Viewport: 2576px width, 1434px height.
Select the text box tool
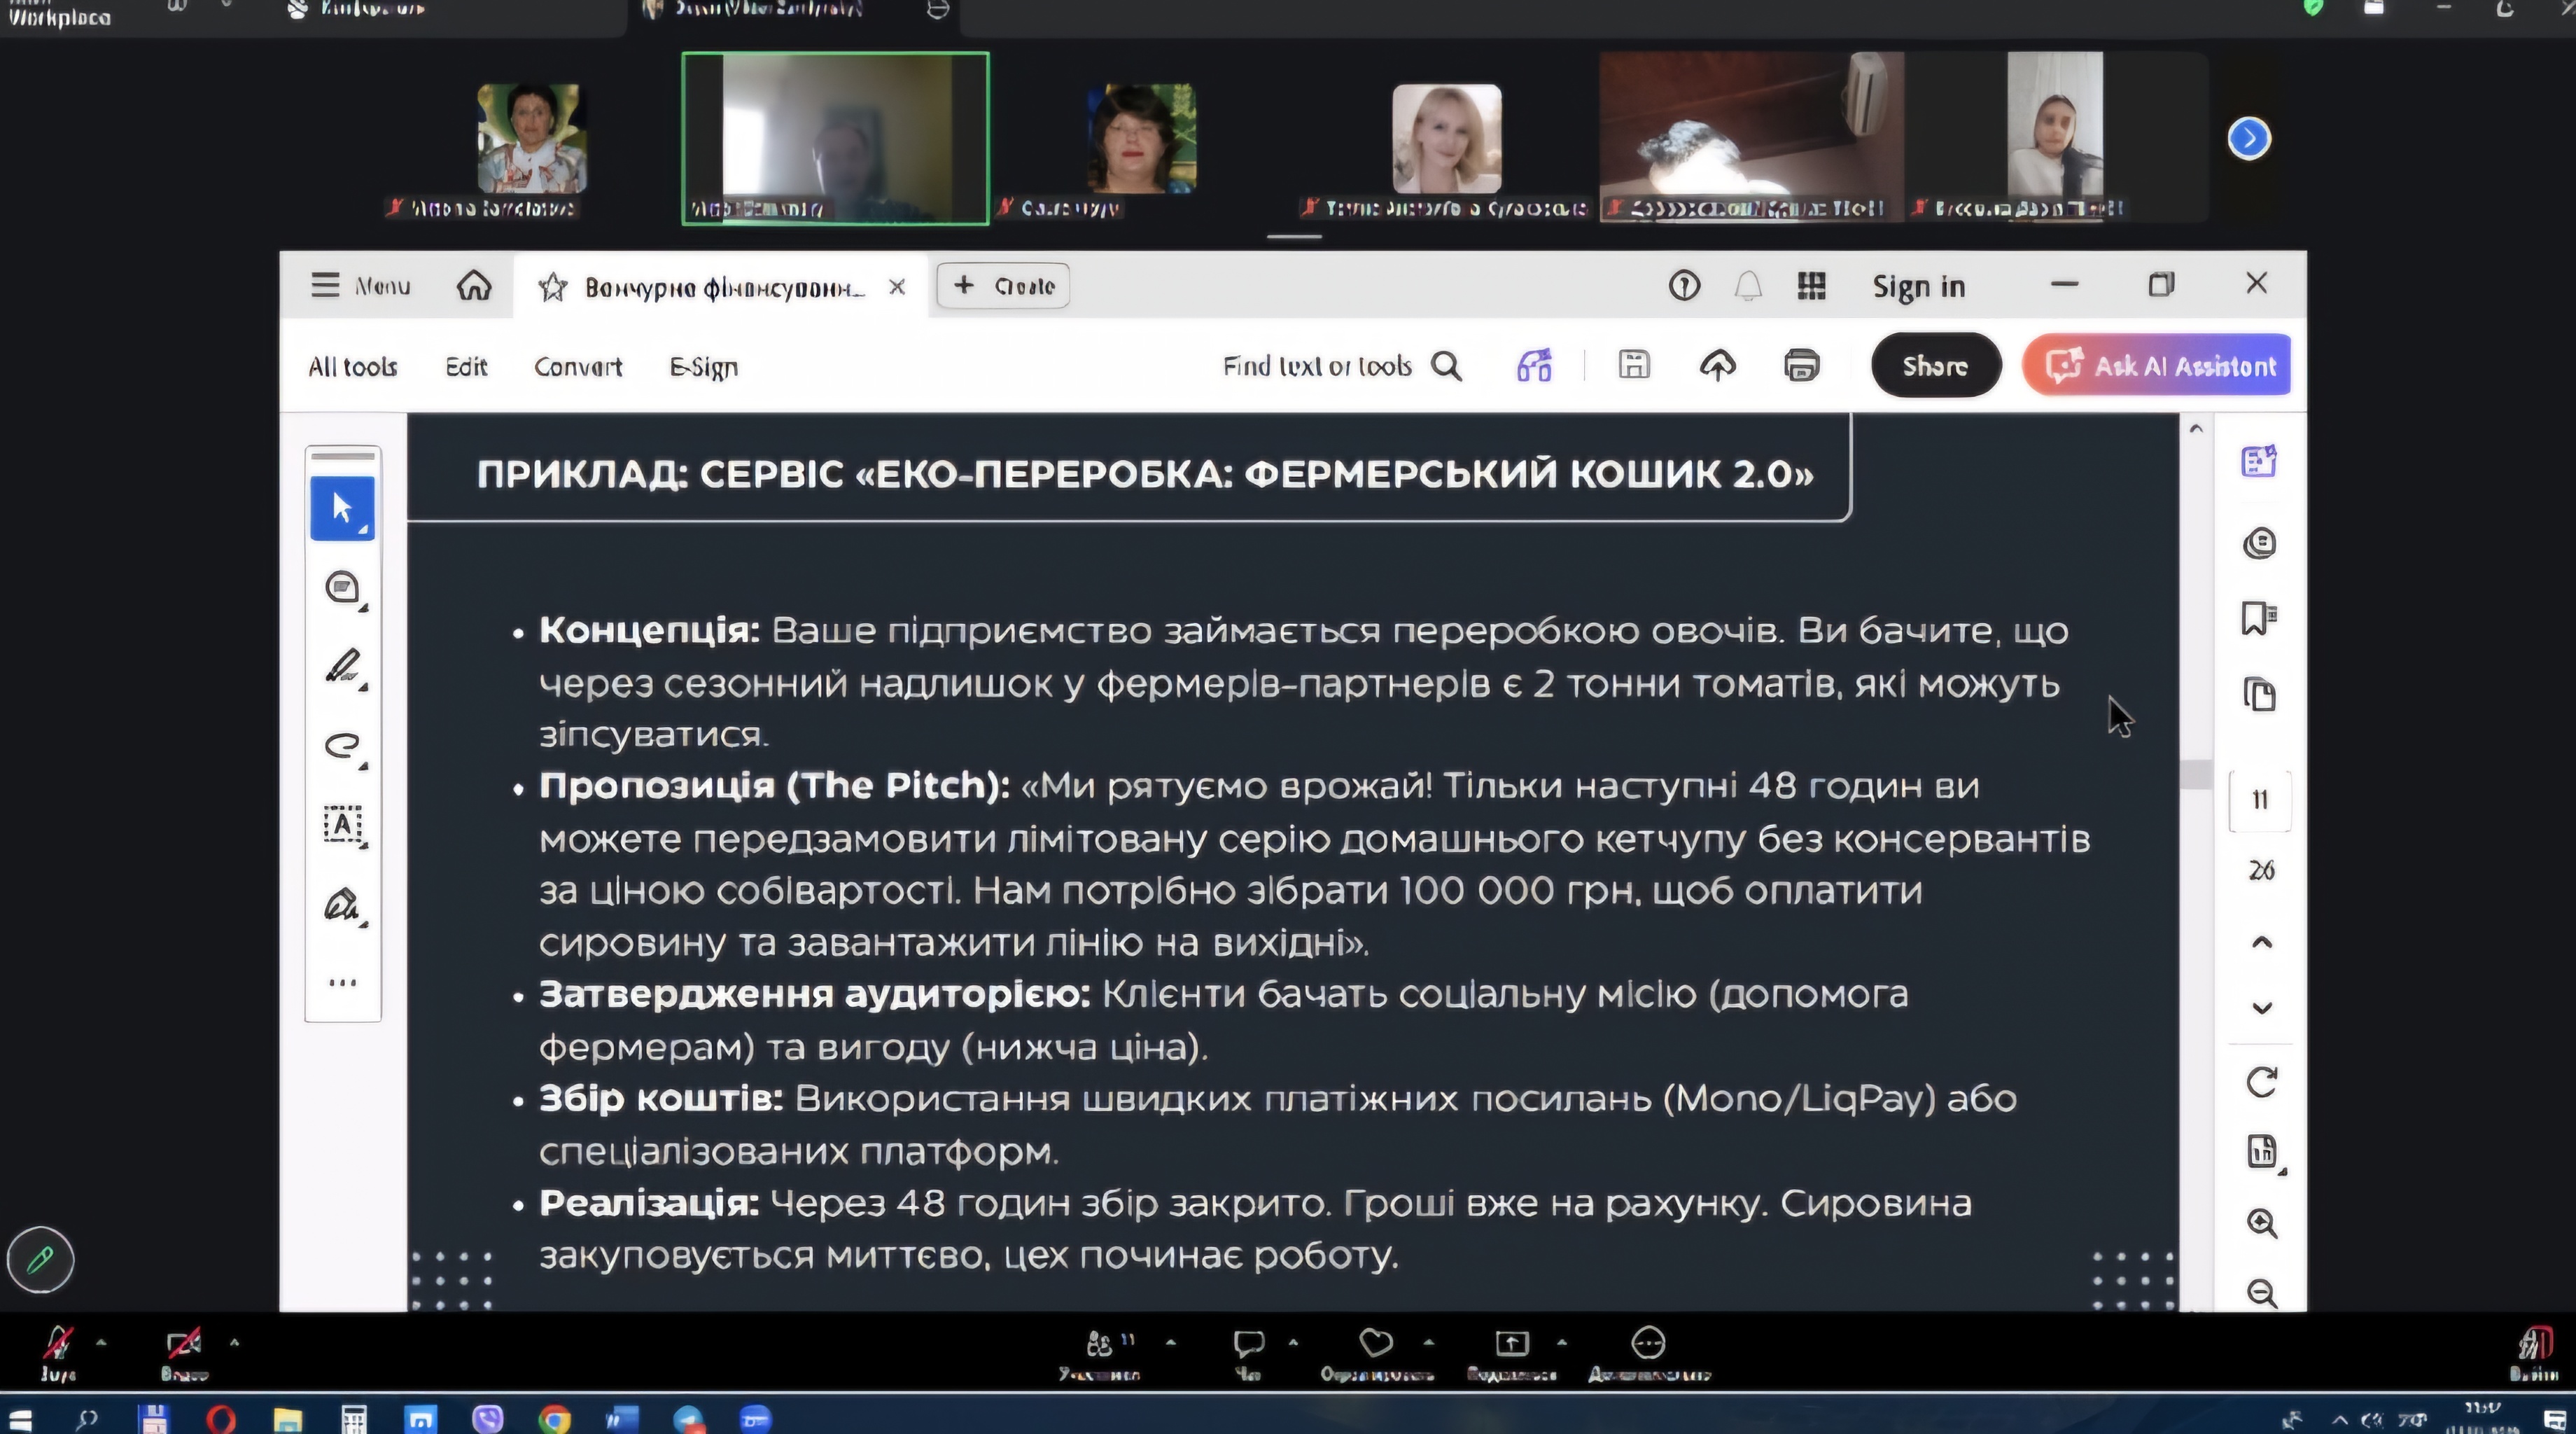click(x=343, y=825)
